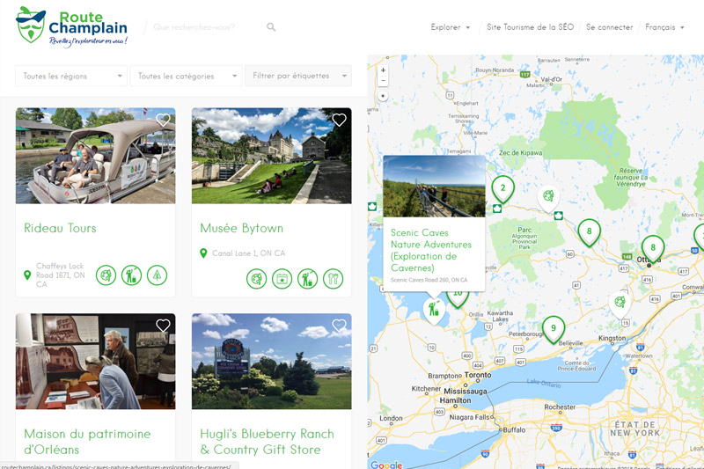The image size is (704, 469).
Task: Click cluster marker 8 near Ottawa
Action: [x=653, y=248]
